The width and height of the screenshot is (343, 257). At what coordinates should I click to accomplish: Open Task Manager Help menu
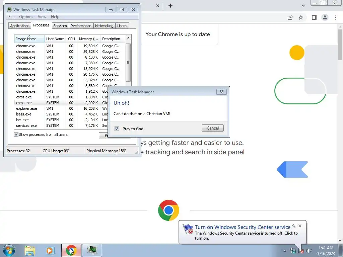pos(55,17)
